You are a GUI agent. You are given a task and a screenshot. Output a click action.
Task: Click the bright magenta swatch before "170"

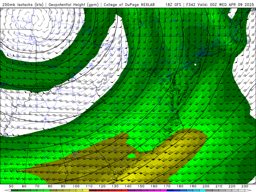164,190
